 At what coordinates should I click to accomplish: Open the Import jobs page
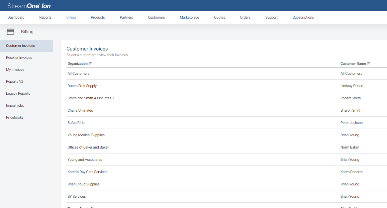[15, 105]
